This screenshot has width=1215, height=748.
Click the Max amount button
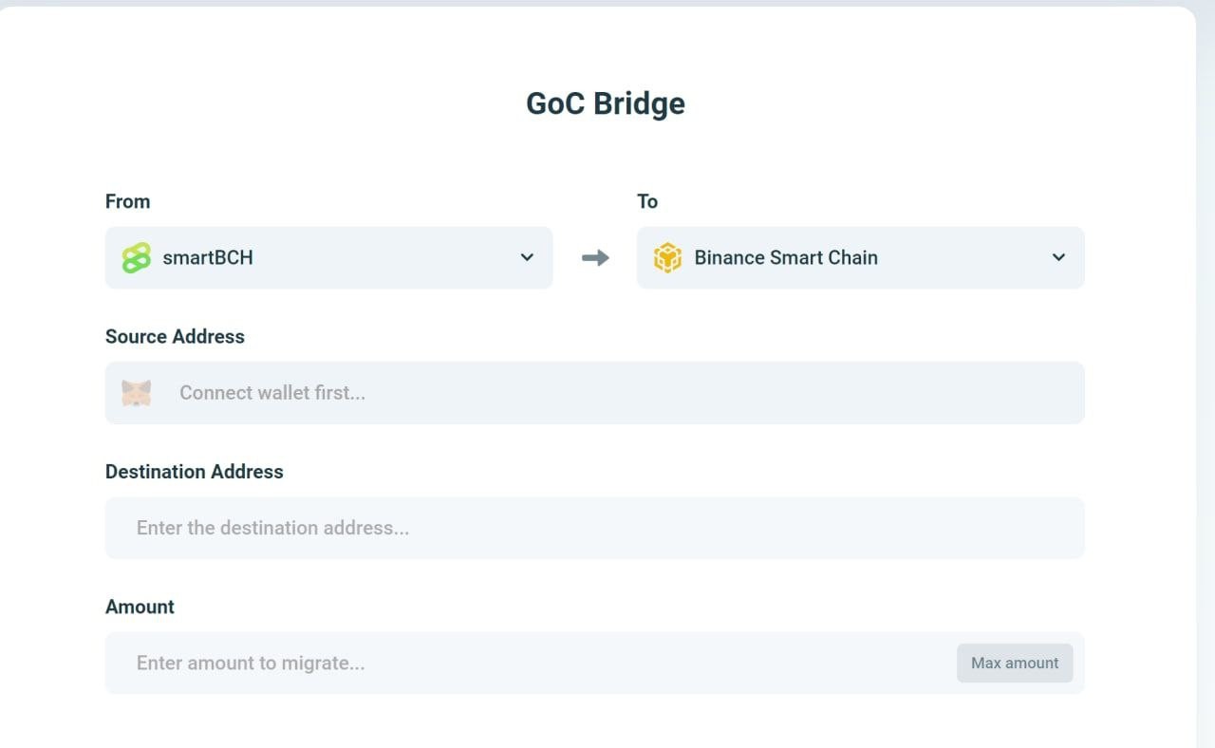coord(1015,664)
